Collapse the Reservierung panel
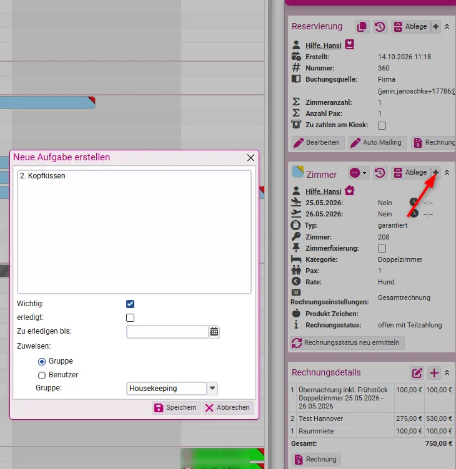 pyautogui.click(x=447, y=27)
